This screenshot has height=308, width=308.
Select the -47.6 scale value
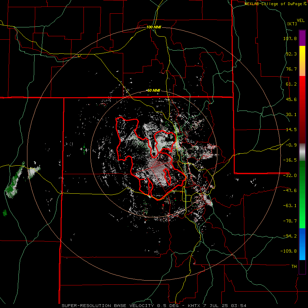pos(290,191)
